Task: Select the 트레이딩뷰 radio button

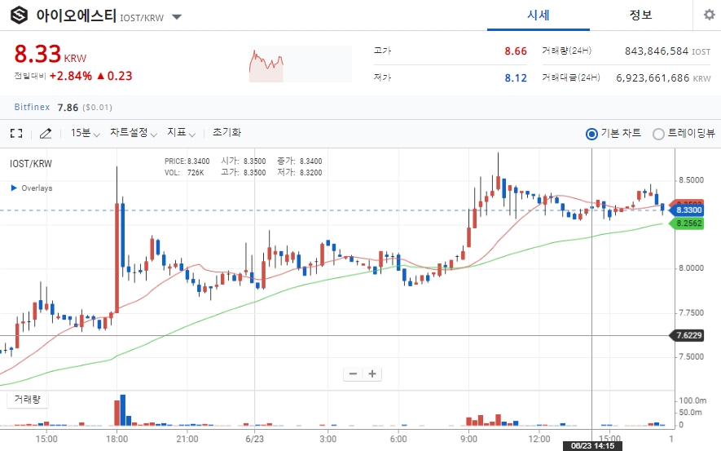Action: [658, 134]
